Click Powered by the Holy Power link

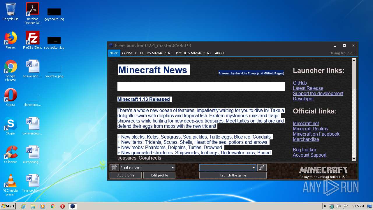tap(251, 73)
